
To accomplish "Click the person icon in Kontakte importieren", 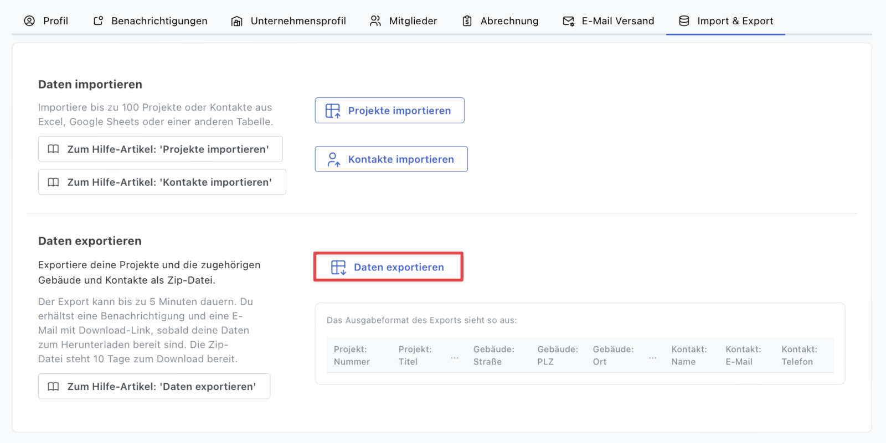I will click(333, 159).
